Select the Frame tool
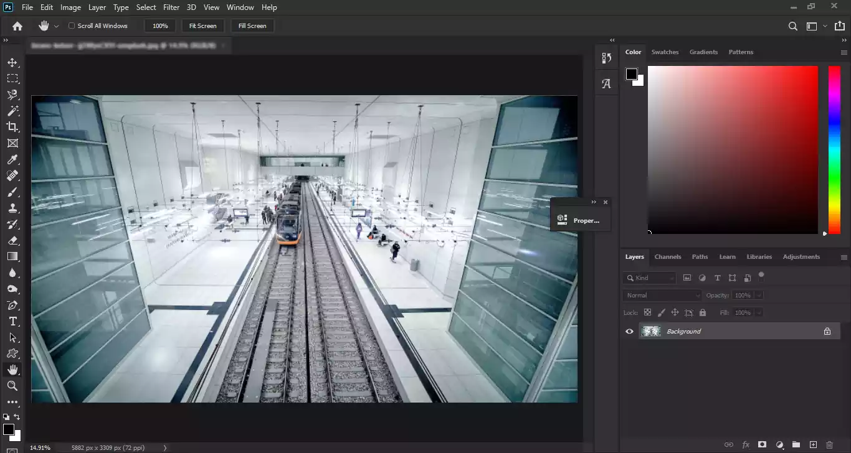The image size is (851, 453). tap(12, 143)
